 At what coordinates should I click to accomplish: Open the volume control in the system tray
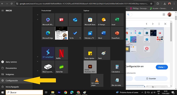tap(155, 92)
